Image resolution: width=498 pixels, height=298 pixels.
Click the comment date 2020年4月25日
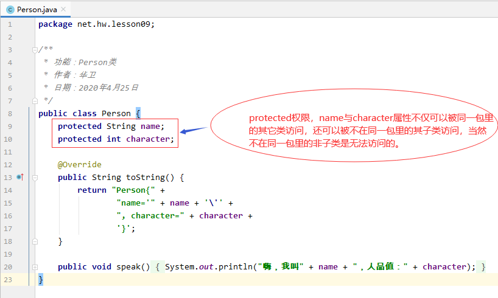[x=108, y=88]
